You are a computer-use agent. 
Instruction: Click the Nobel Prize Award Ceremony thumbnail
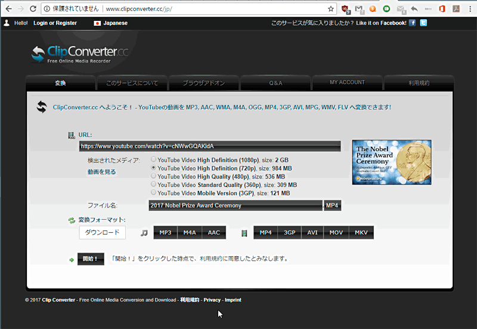(392, 162)
